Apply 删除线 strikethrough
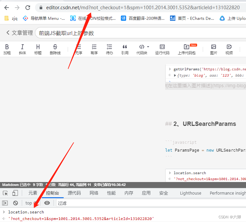Viewport: 246px width, 222px height. [55, 49]
